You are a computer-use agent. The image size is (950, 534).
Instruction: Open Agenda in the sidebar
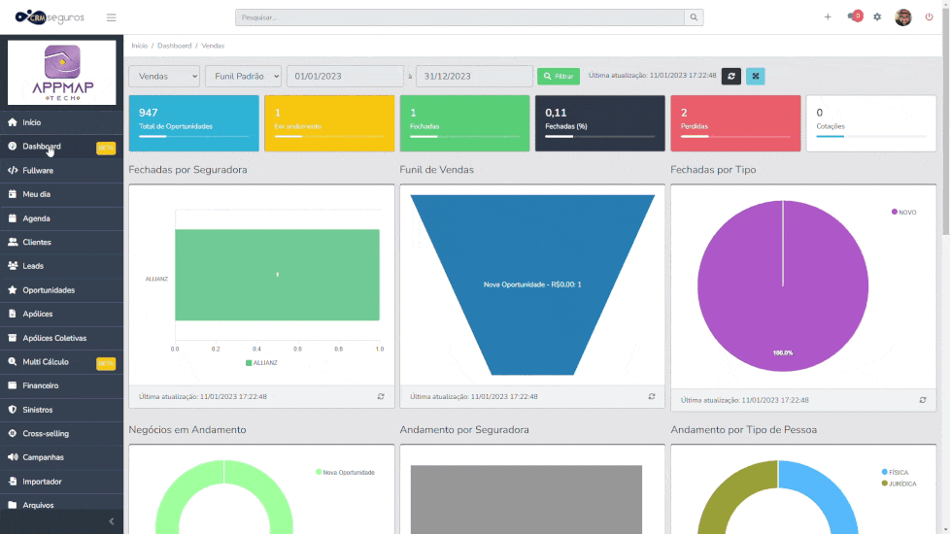coord(62,218)
